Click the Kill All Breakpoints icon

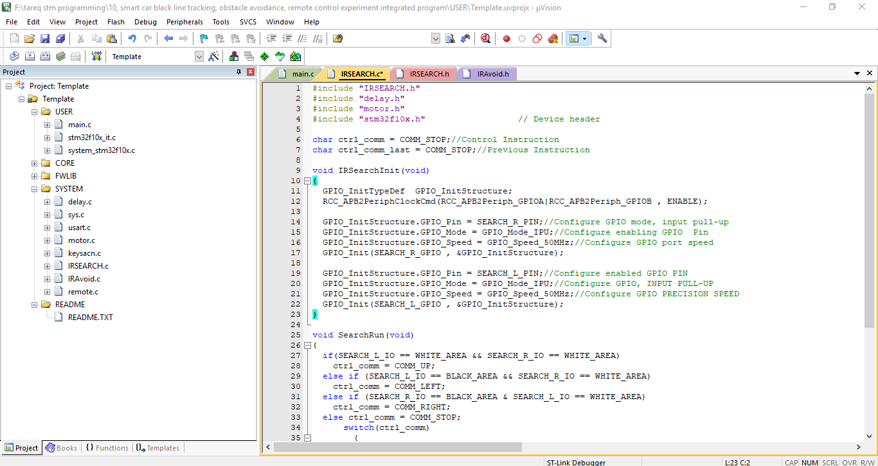tap(553, 39)
